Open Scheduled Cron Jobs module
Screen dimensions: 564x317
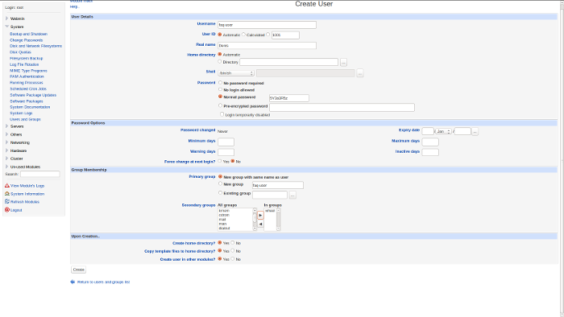tap(28, 89)
